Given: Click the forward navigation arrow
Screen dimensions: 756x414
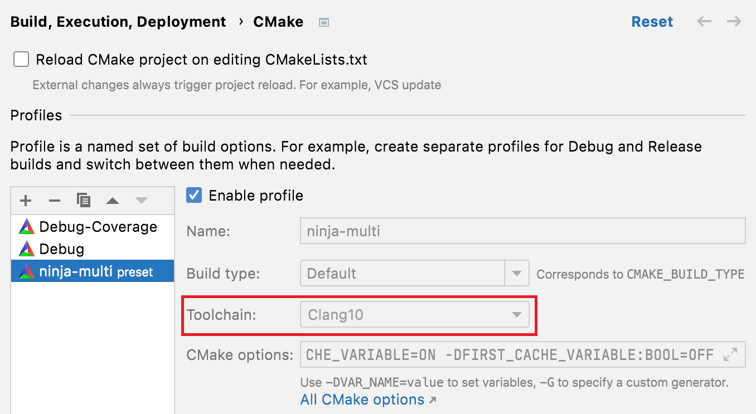Looking at the screenshot, I should click(734, 21).
